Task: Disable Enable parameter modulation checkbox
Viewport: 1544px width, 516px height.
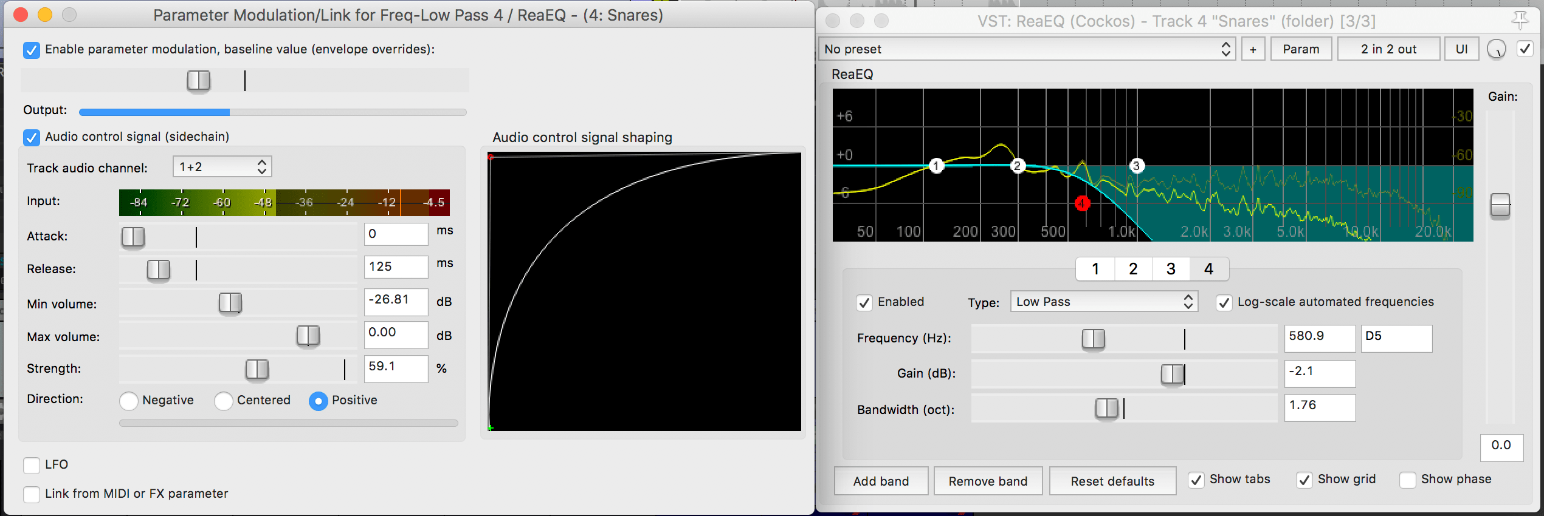Action: pos(32,50)
